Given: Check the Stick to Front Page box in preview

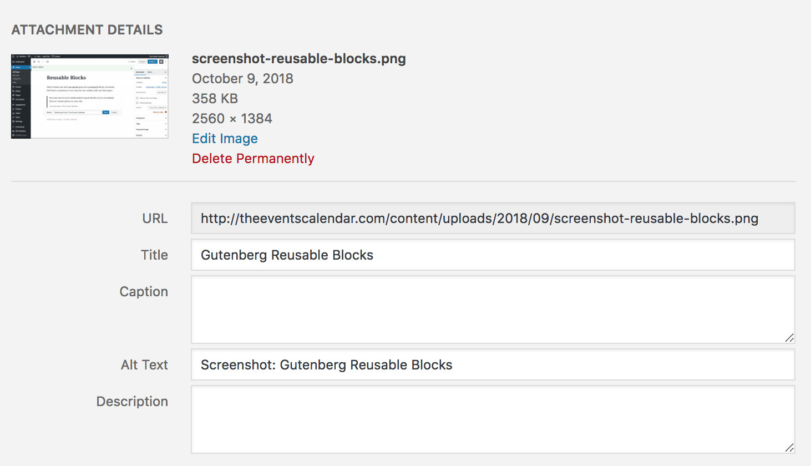Looking at the screenshot, I should [137, 98].
